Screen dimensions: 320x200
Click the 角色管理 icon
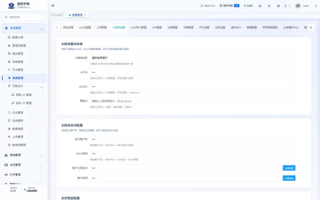tap(9, 53)
